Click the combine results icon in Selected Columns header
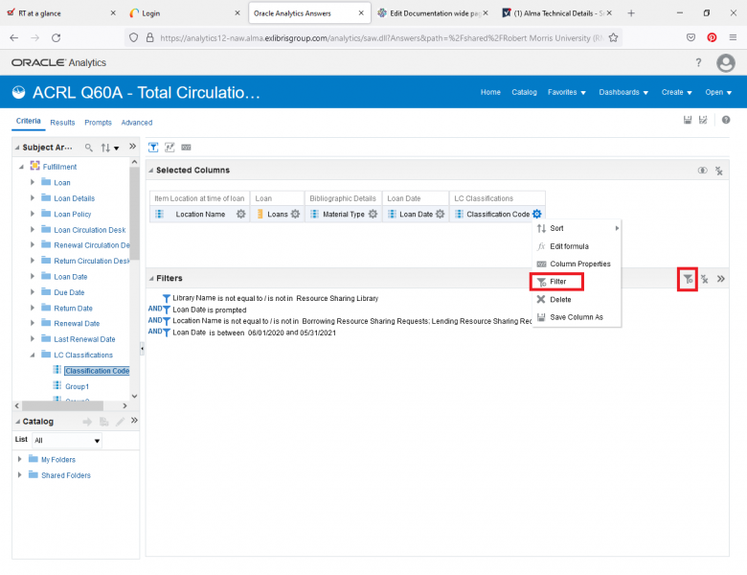Screen dimensions: 747x575 pos(702,171)
